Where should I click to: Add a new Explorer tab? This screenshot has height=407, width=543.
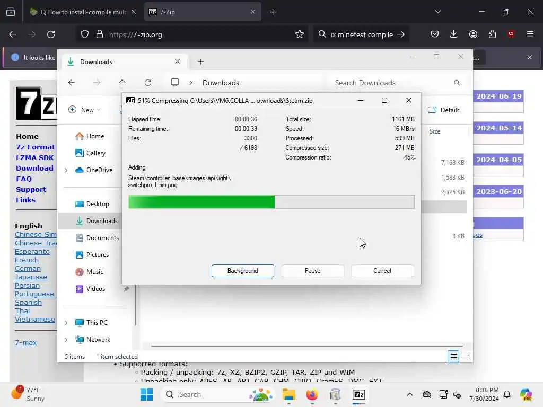[x=200, y=62]
